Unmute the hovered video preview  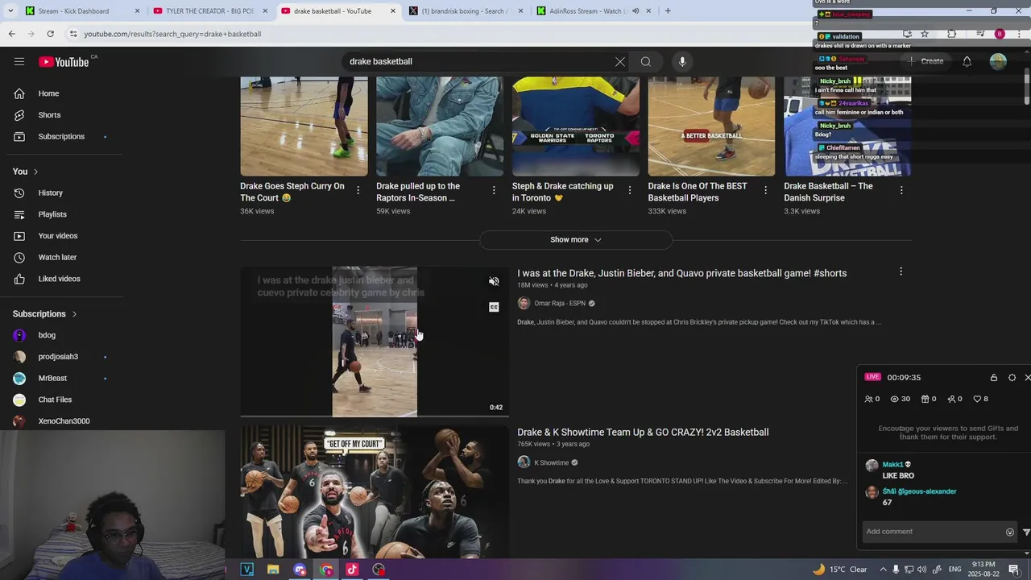494,281
